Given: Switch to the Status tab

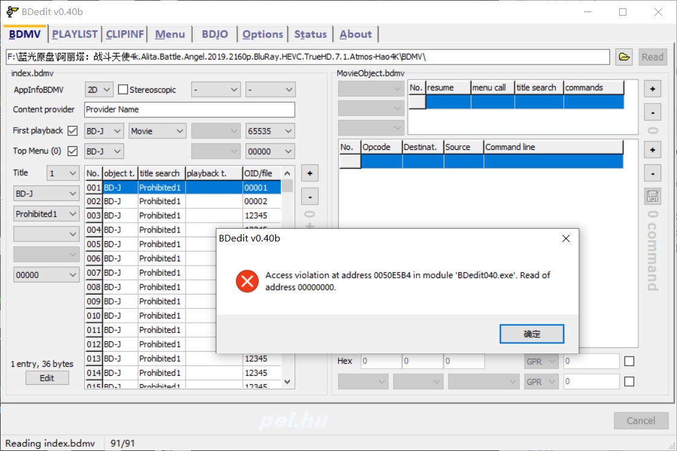Looking at the screenshot, I should coord(310,34).
